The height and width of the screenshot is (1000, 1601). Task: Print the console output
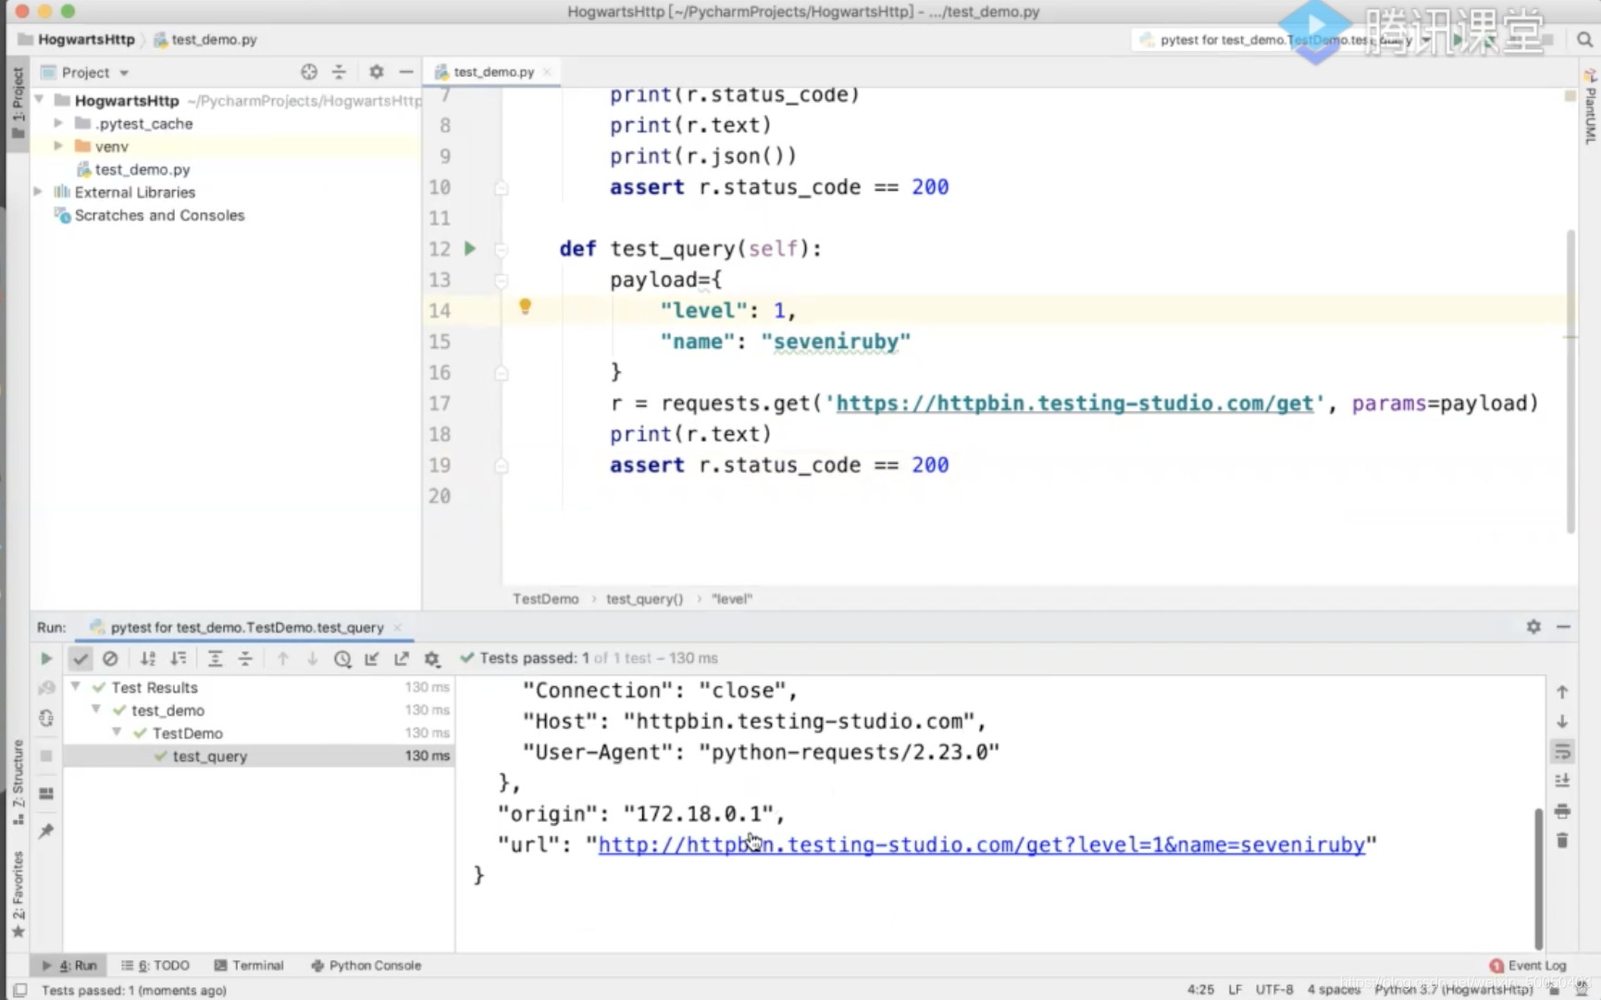[x=1562, y=811]
